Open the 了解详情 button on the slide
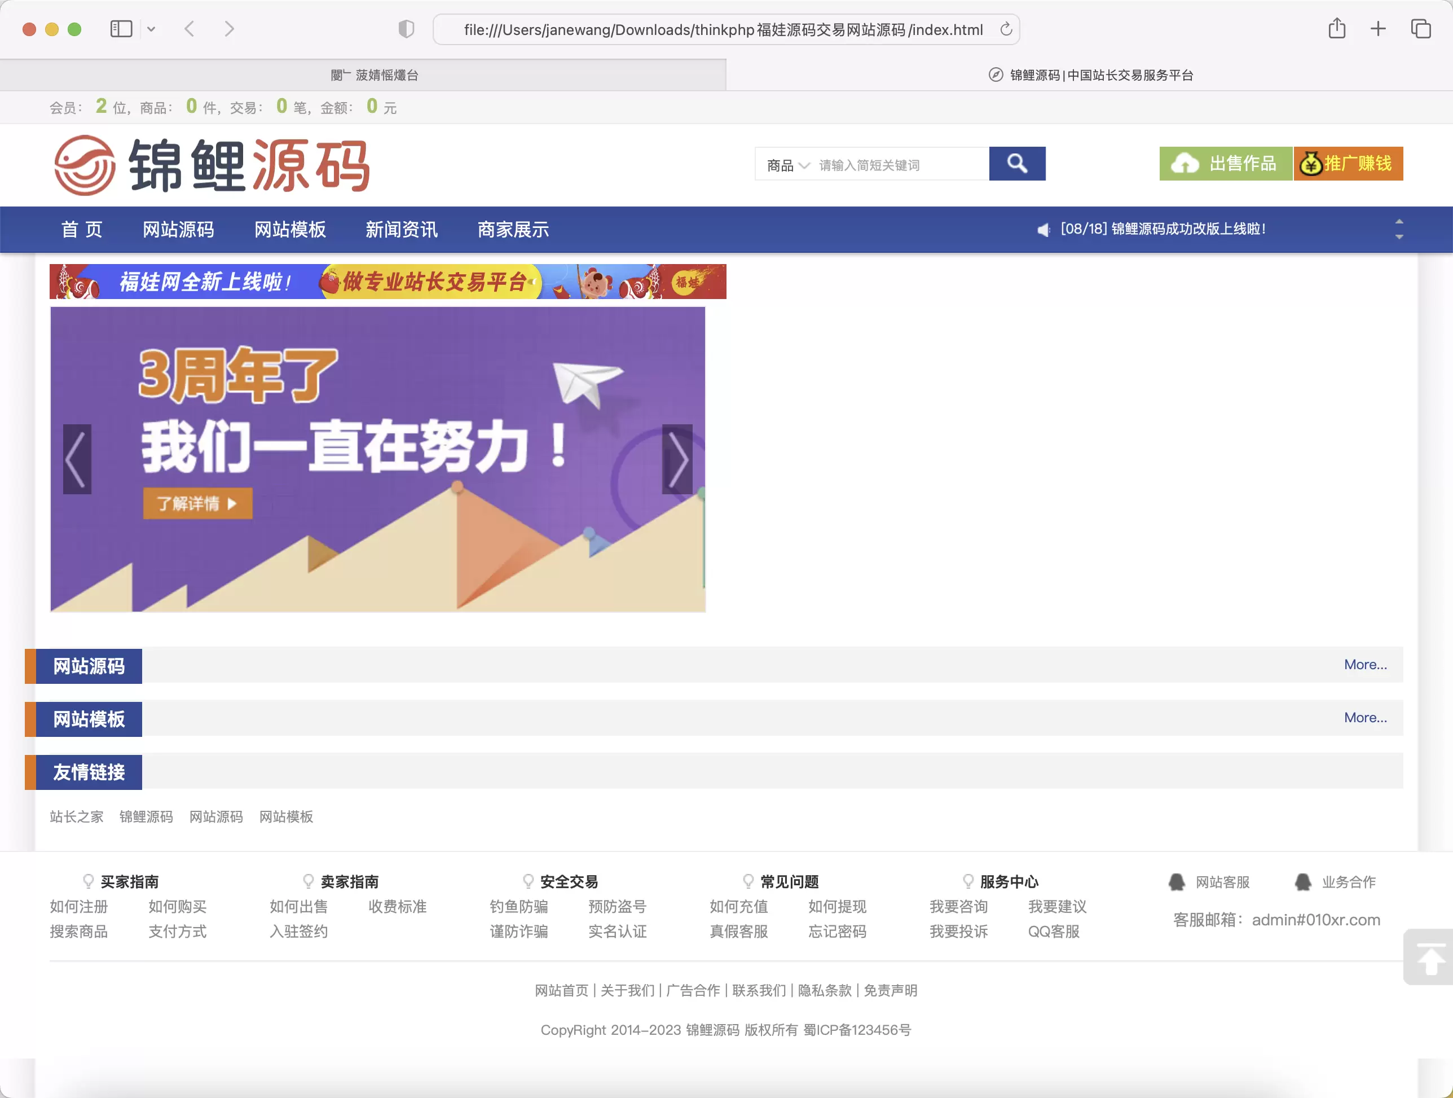The height and width of the screenshot is (1098, 1453). coord(198,503)
